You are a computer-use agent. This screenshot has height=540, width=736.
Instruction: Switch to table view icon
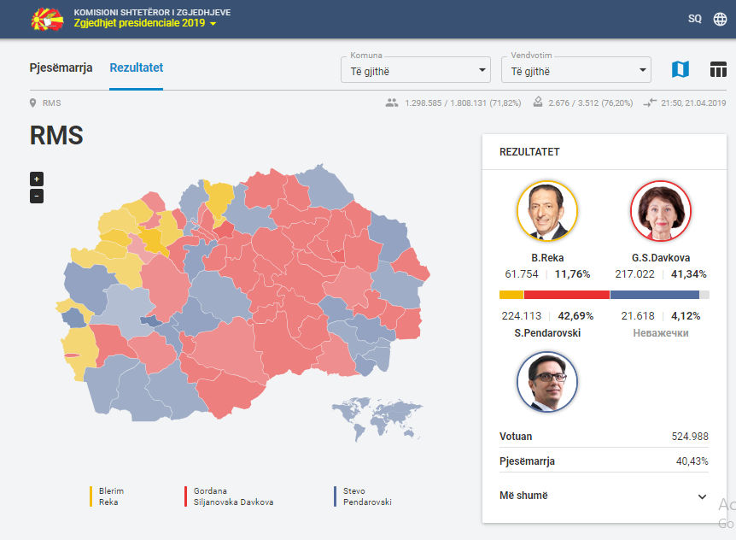pyautogui.click(x=718, y=69)
